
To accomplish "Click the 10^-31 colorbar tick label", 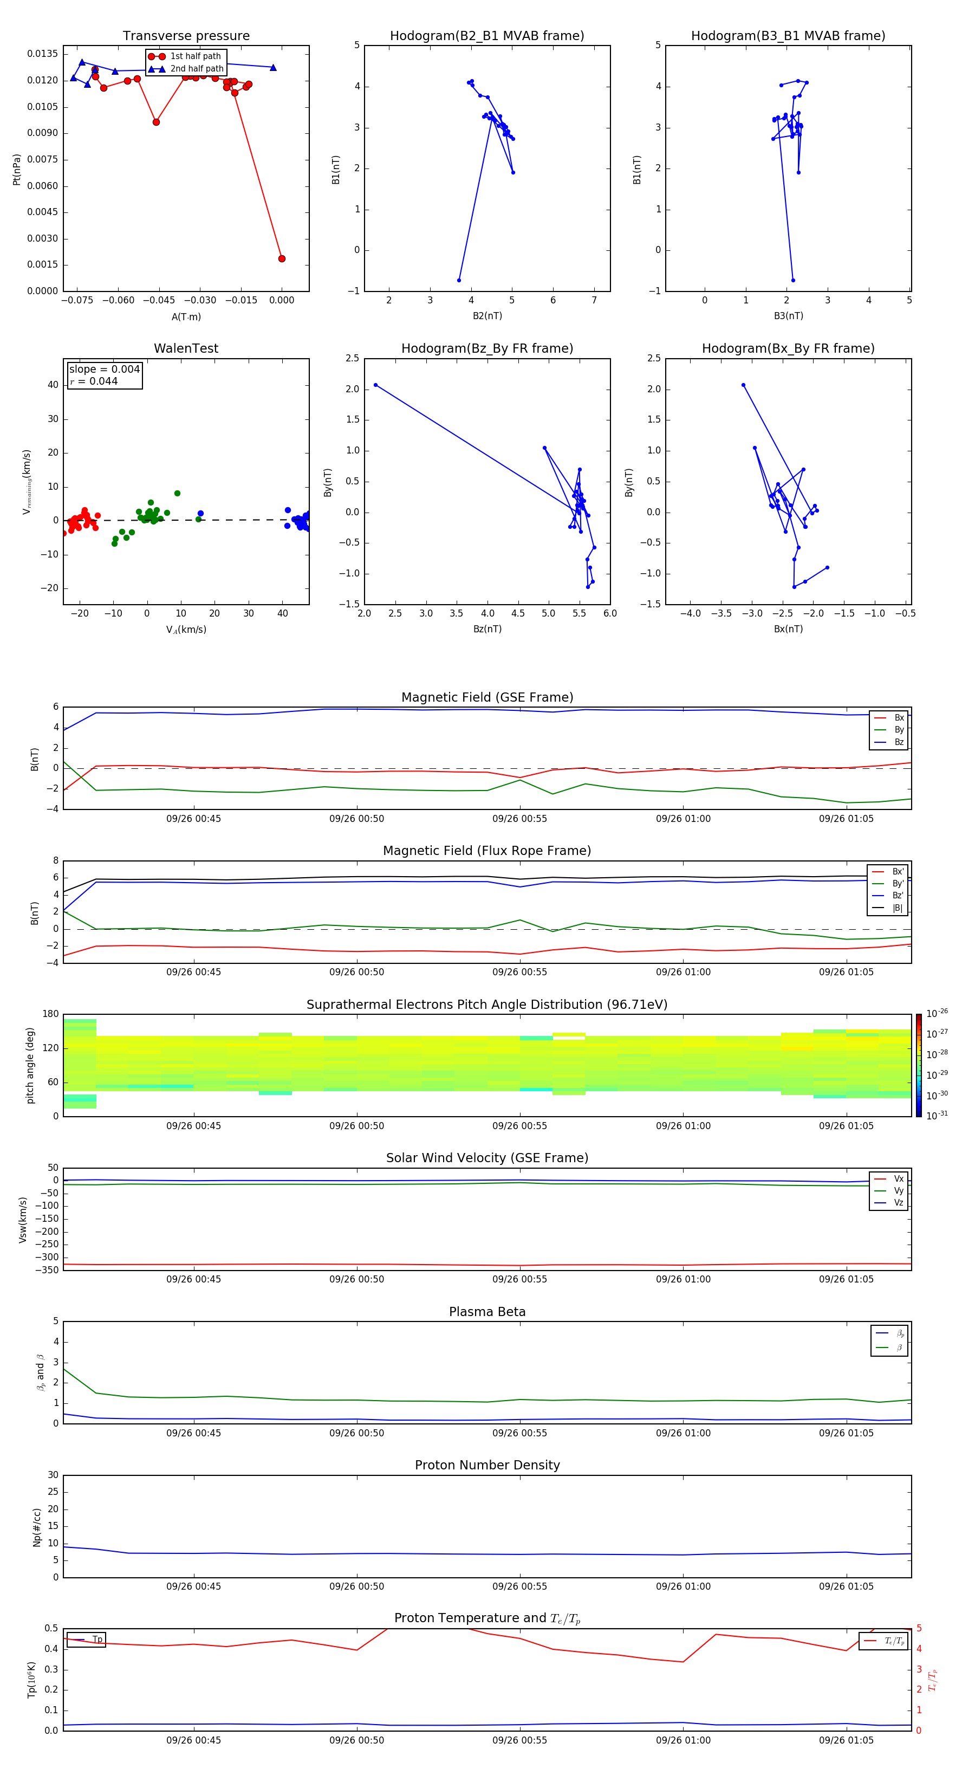I will (x=937, y=1116).
